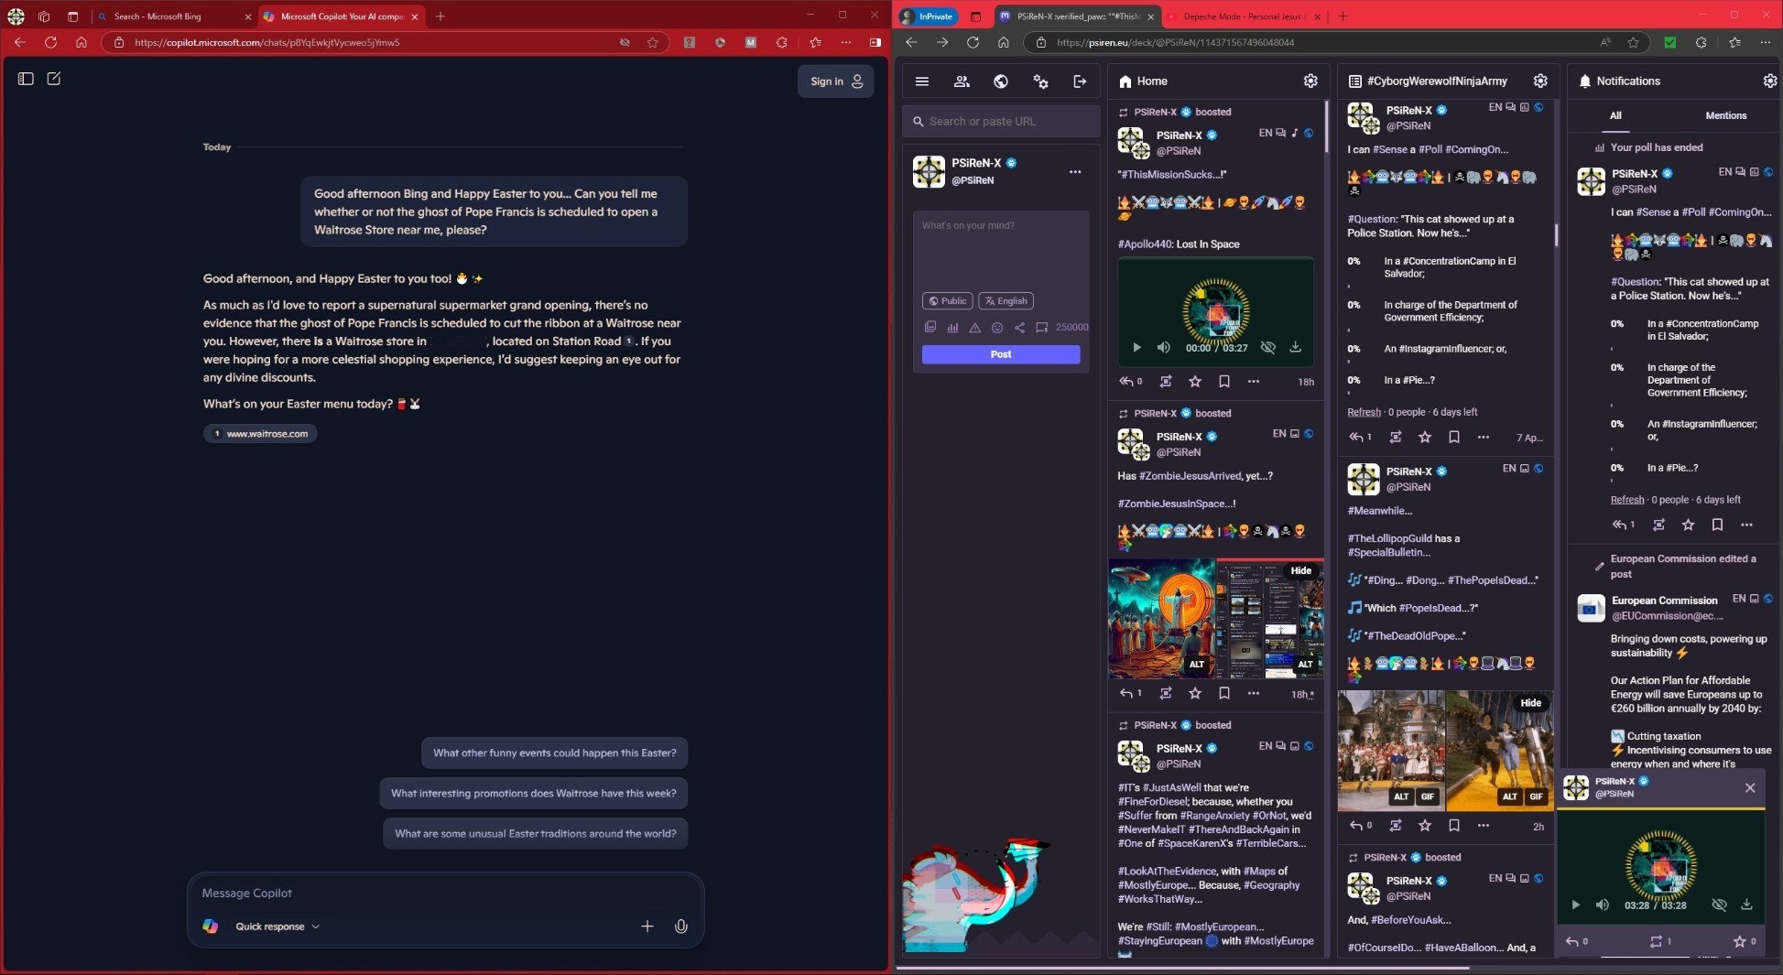Toggle the Copilot sidebar panel icon
The width and height of the screenshot is (1783, 975).
pos(26,79)
